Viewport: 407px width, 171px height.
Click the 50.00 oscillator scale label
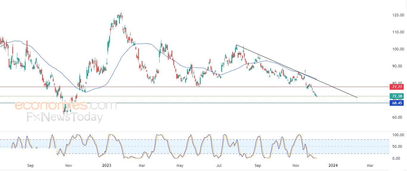[397, 147]
